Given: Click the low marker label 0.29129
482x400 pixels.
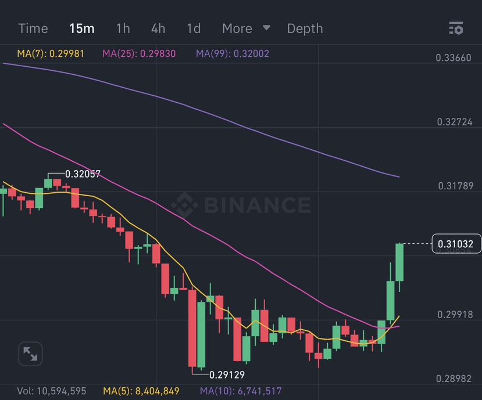Looking at the screenshot, I should pyautogui.click(x=227, y=374).
